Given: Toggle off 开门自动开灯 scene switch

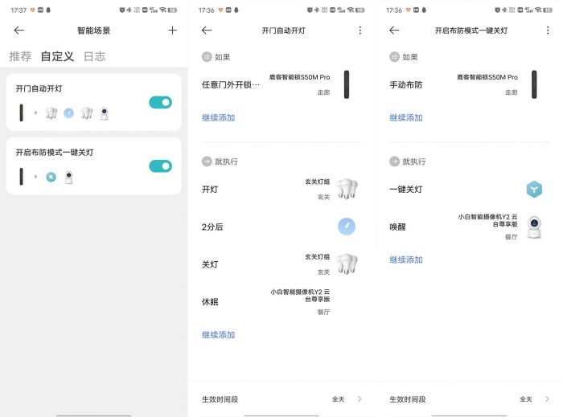Looking at the screenshot, I should tap(160, 102).
